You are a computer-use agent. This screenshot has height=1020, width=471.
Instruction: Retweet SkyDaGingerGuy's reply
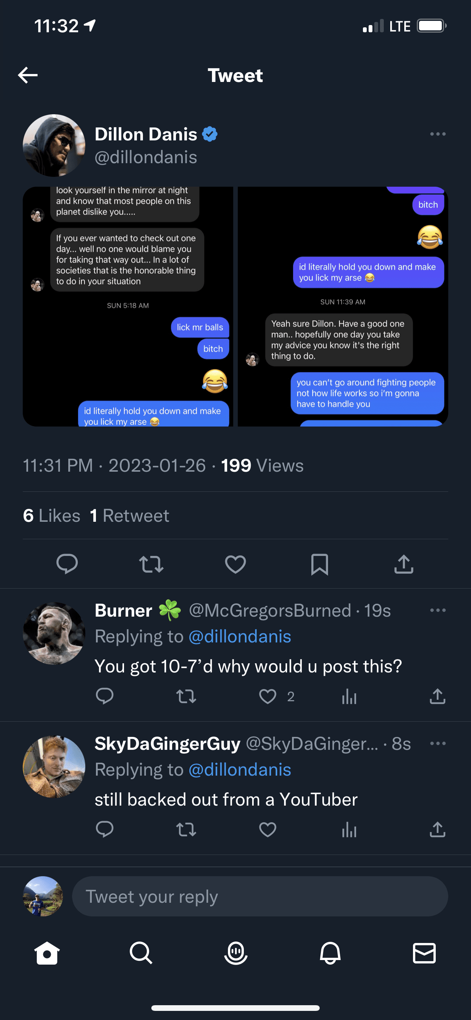186,829
